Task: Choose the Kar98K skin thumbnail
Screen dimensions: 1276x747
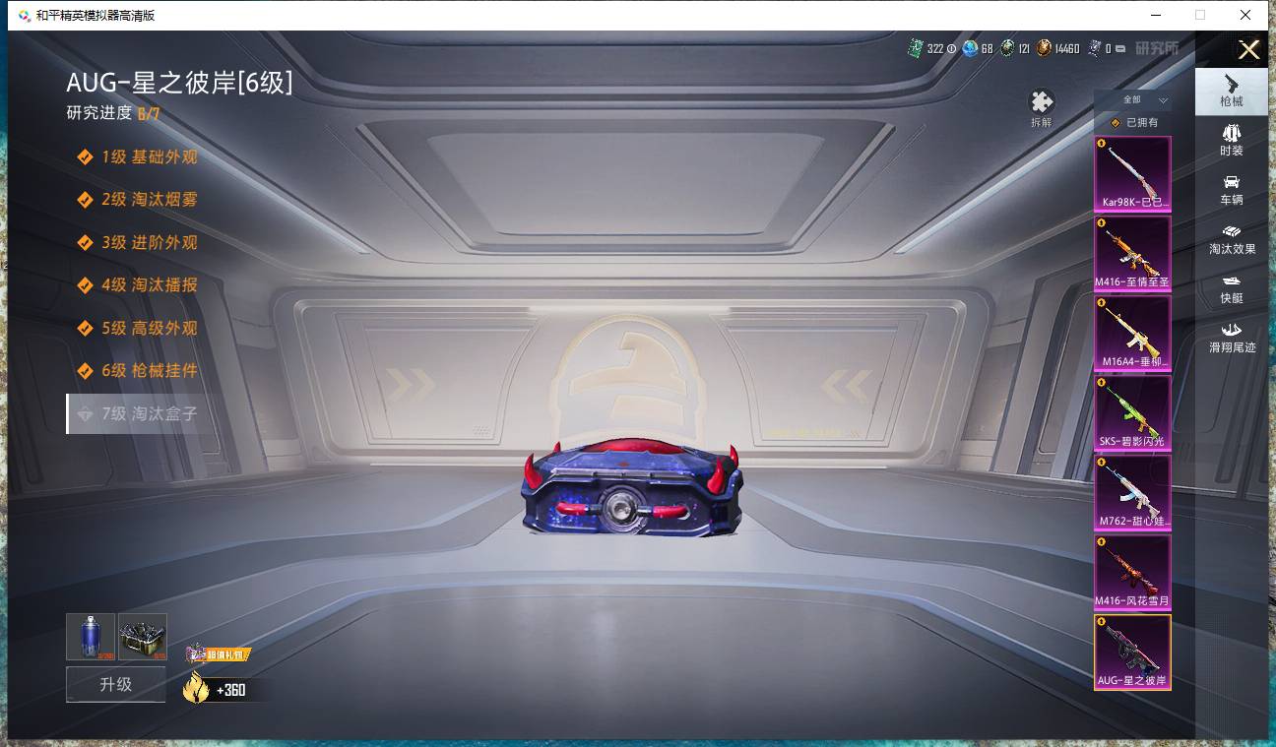Action: tap(1132, 173)
